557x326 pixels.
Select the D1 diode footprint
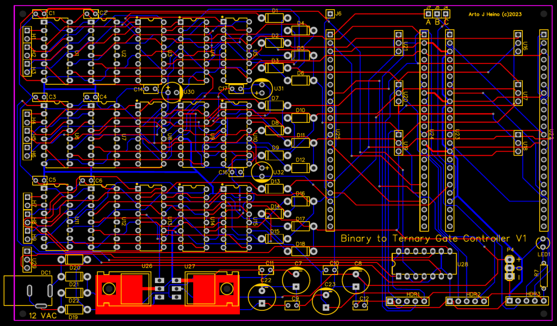click(x=275, y=18)
